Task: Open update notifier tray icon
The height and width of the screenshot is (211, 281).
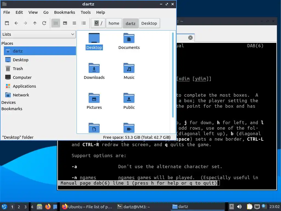Action: pos(264,206)
